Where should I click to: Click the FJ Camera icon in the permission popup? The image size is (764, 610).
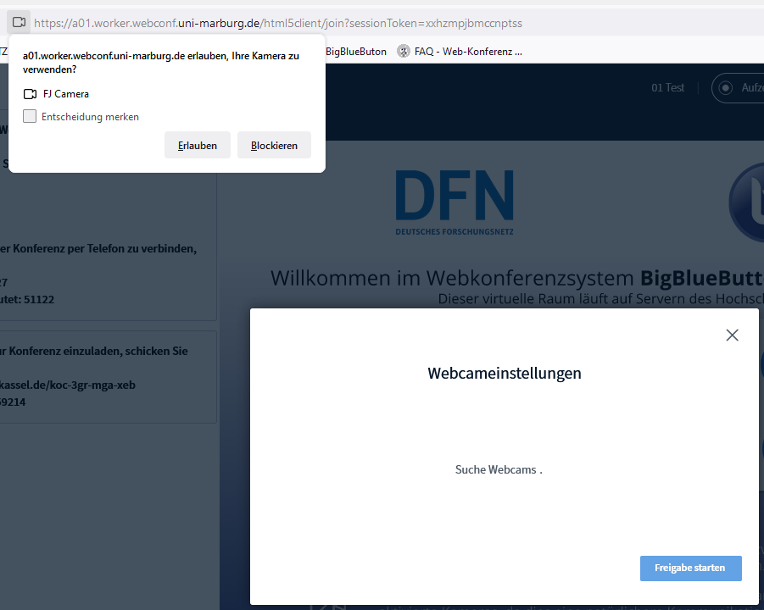[29, 93]
